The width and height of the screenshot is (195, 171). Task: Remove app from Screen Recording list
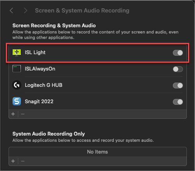coord(23,114)
